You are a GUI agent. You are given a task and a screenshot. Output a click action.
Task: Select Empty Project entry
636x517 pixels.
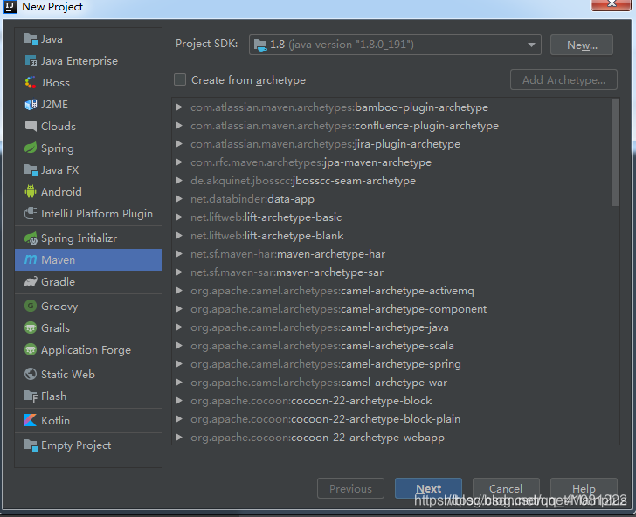pyautogui.click(x=88, y=445)
